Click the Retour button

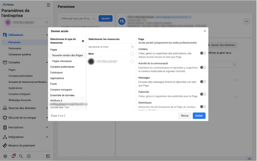(185, 116)
